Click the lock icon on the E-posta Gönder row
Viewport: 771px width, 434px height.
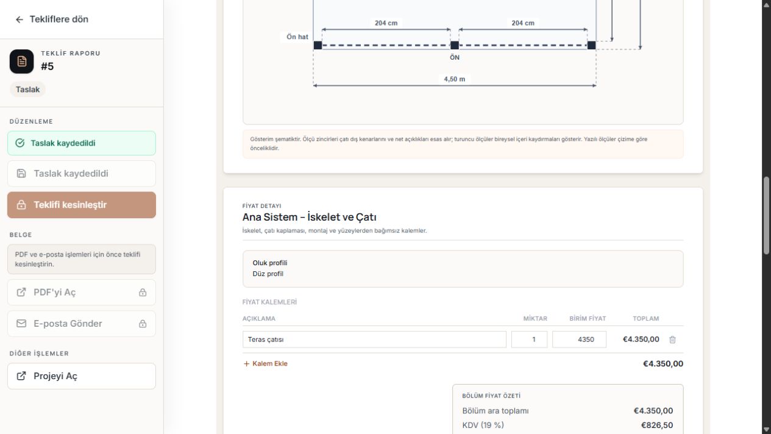pyautogui.click(x=143, y=324)
